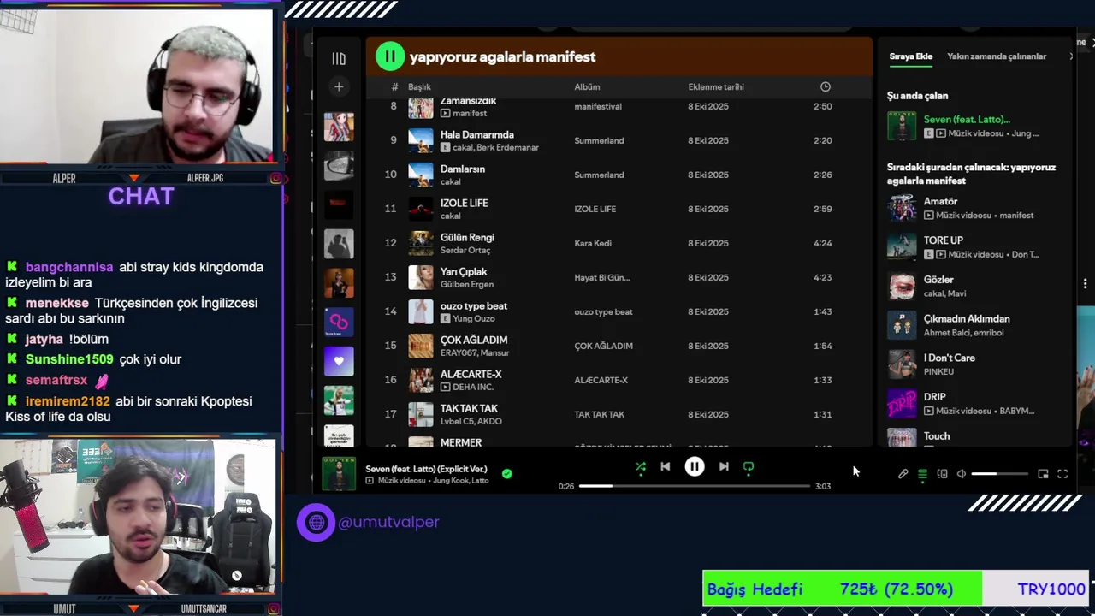Screen dimensions: 1095x616
Task: Open the three-dot menu at right edge
Action: click(1086, 283)
